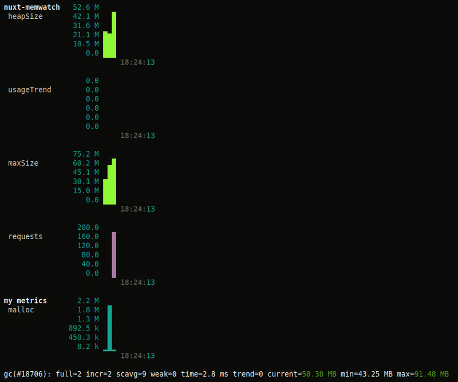Click the green "50.38 MB" current value
458x382 pixels.
pyautogui.click(x=319, y=374)
